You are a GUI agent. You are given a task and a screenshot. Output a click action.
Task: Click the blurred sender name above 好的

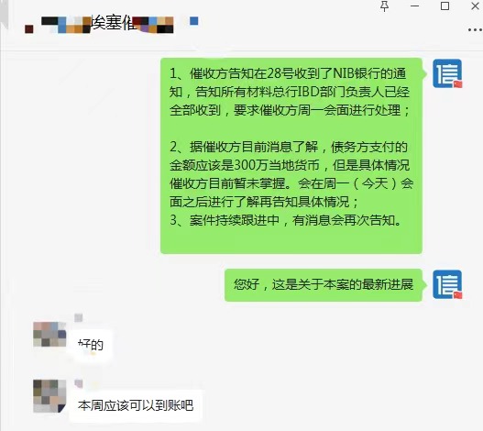tap(79, 317)
